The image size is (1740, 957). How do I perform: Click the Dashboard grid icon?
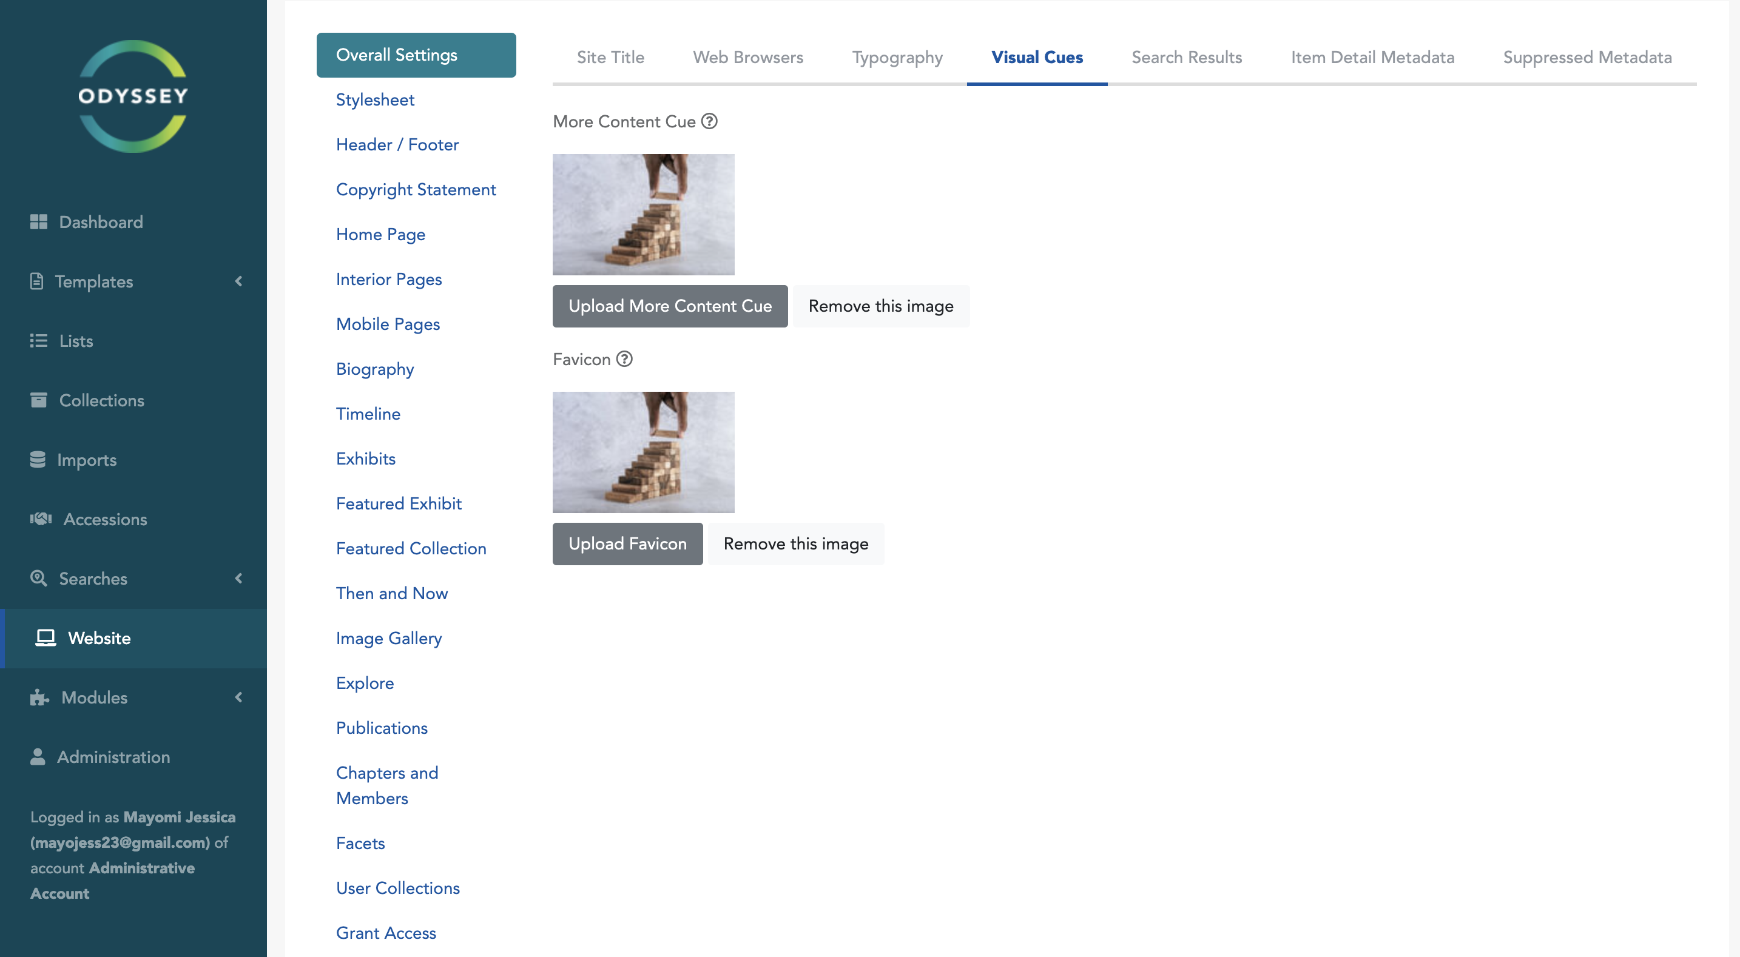click(38, 221)
